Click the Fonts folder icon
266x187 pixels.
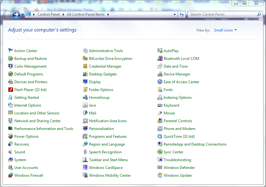tap(160, 89)
